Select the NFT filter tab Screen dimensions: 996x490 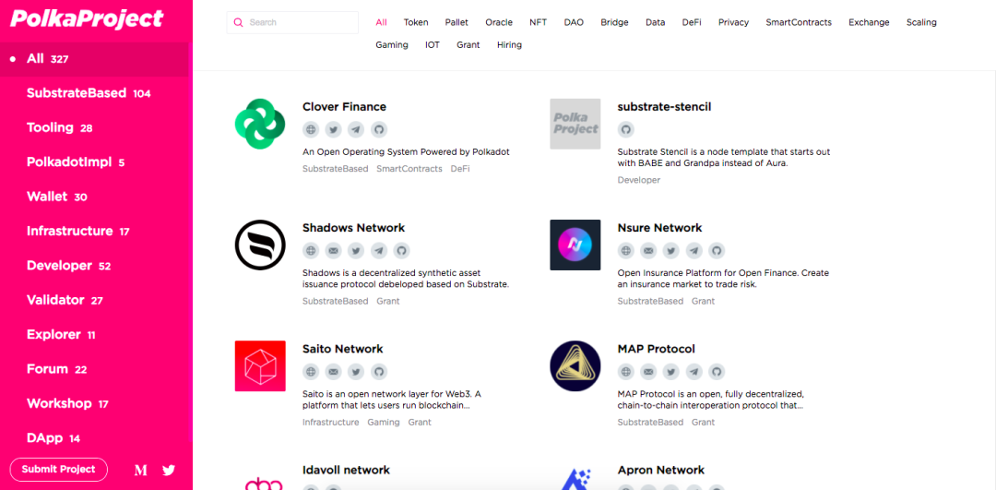[x=538, y=22]
